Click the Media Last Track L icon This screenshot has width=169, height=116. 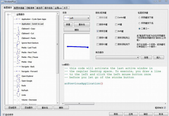tap(18, 48)
